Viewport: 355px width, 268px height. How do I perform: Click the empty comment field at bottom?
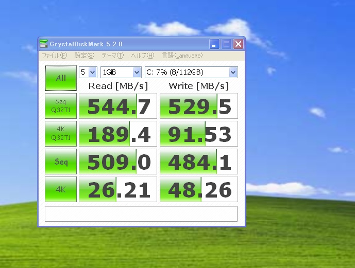tap(141, 214)
